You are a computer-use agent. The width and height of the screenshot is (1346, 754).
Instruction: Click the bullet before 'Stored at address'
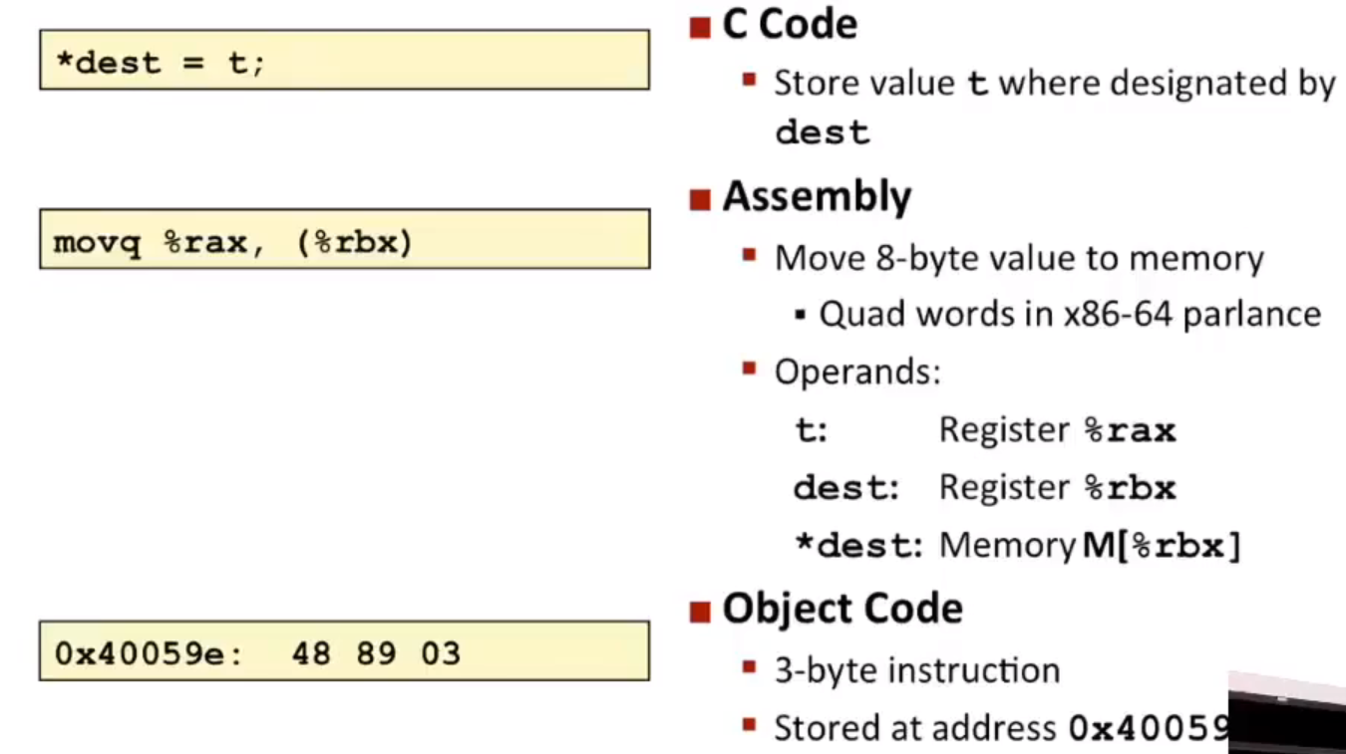[750, 725]
